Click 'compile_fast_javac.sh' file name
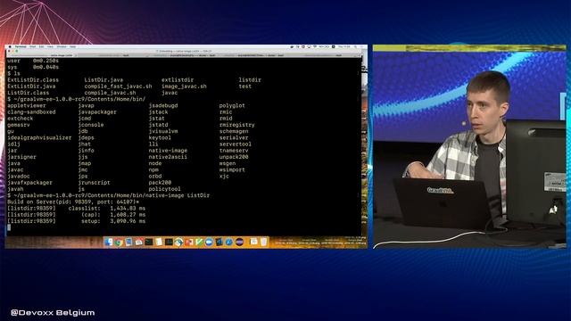 118,86
